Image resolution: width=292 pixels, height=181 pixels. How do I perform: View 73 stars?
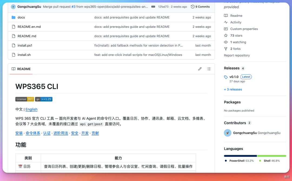(236, 36)
